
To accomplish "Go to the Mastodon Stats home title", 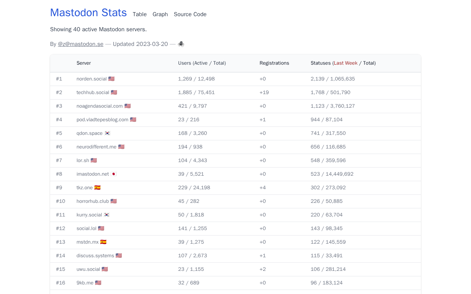I will [88, 12].
